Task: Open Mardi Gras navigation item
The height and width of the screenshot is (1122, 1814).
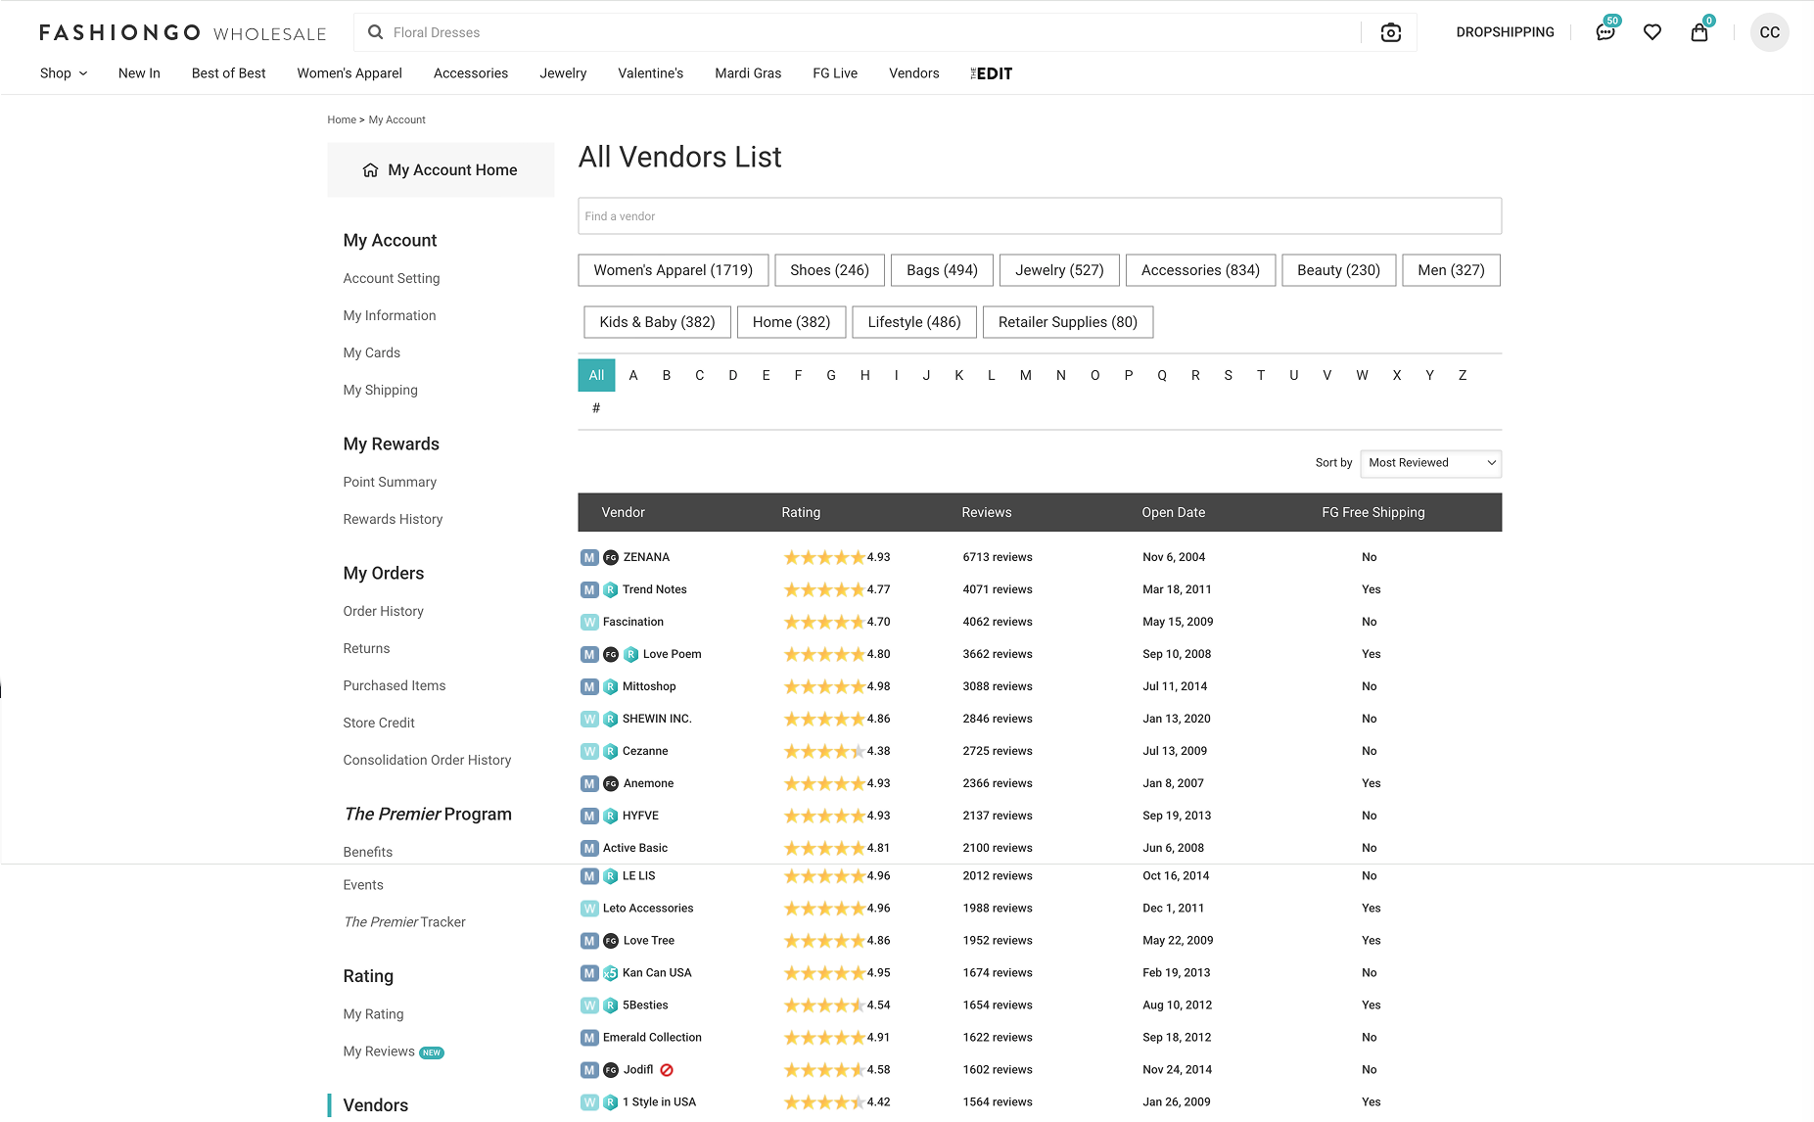Action: coord(748,73)
